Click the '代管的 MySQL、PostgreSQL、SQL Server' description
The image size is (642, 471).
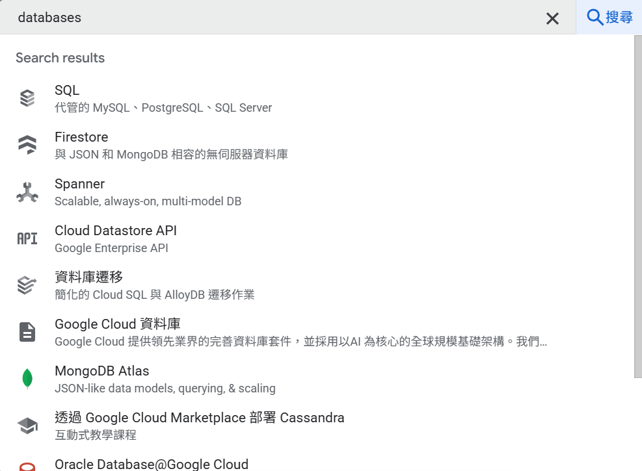coord(163,108)
